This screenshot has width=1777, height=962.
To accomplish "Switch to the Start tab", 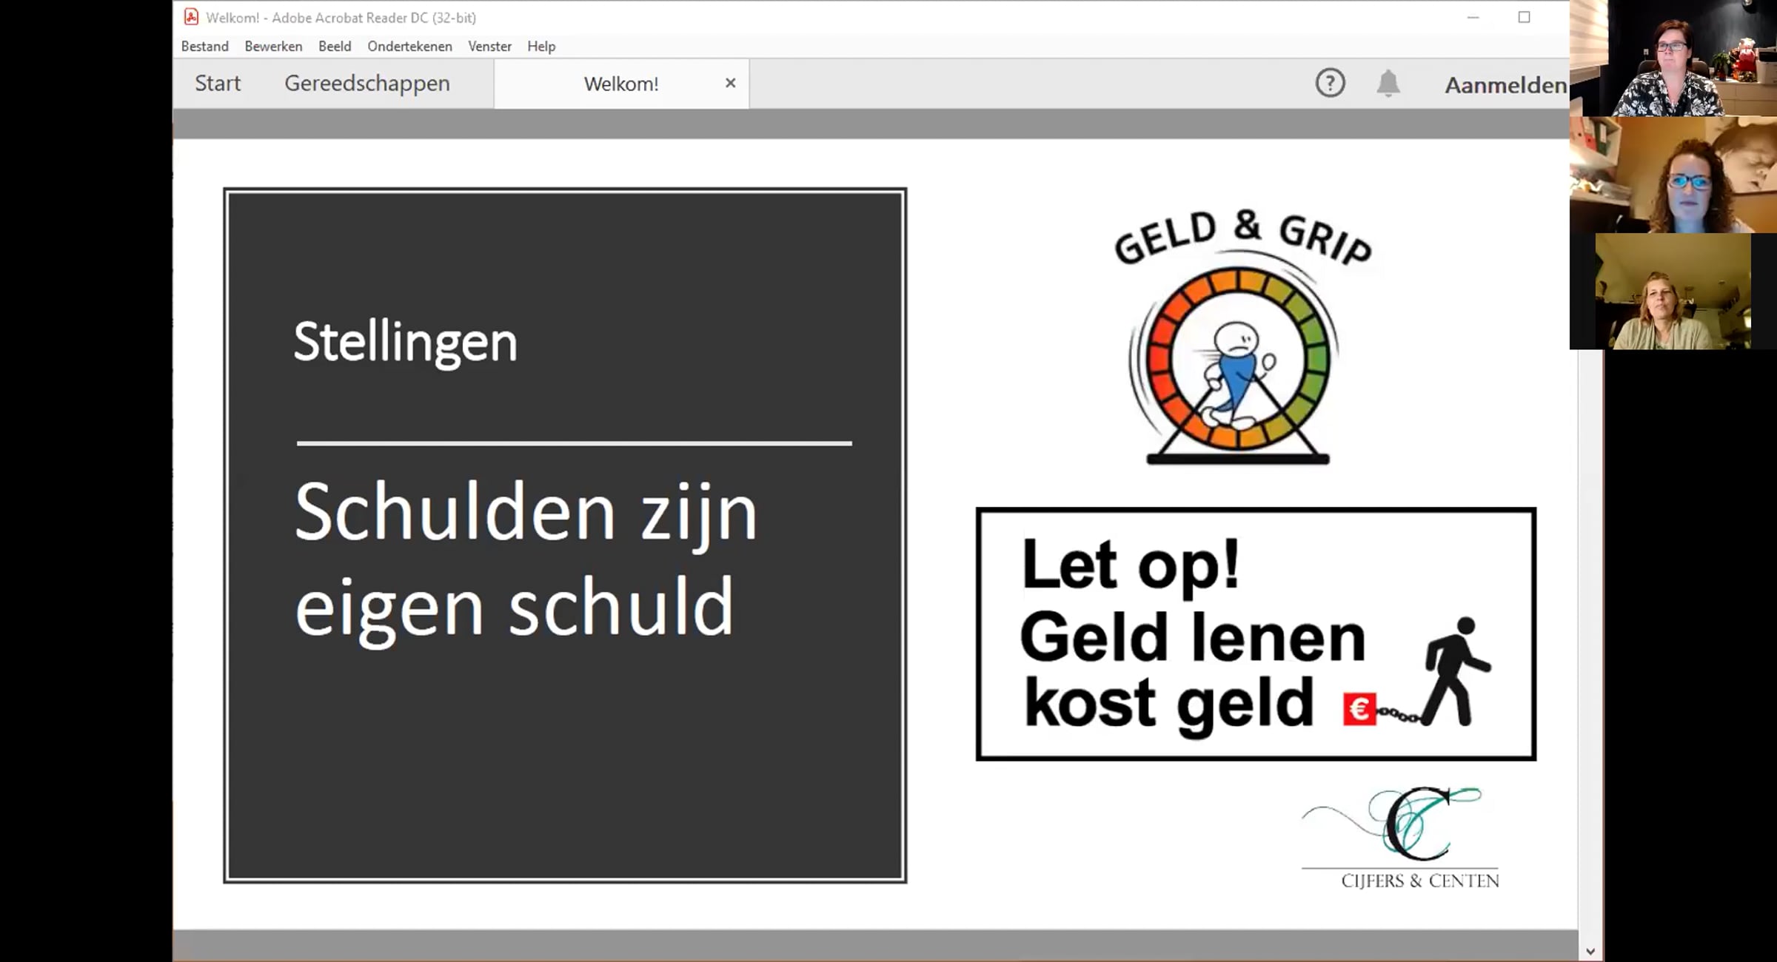I will (x=218, y=83).
